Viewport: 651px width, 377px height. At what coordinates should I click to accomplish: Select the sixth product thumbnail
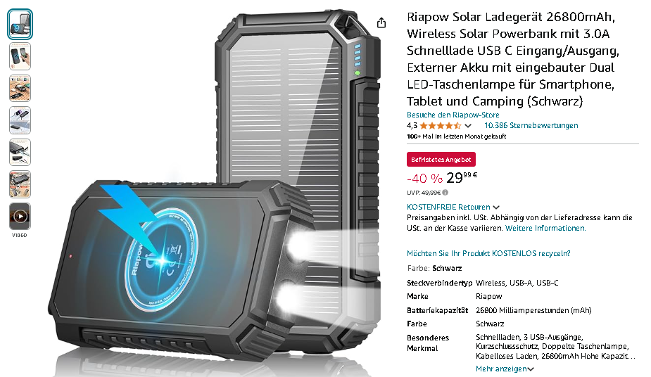coord(20,184)
